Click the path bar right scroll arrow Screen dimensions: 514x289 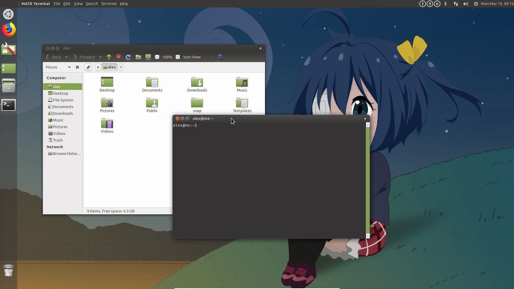(121, 67)
